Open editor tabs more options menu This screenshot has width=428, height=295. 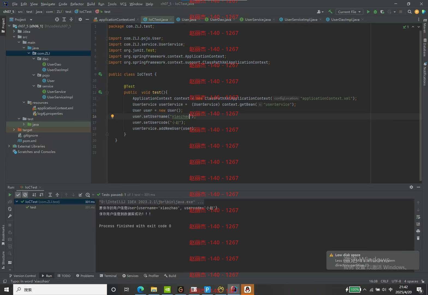tap(418, 19)
